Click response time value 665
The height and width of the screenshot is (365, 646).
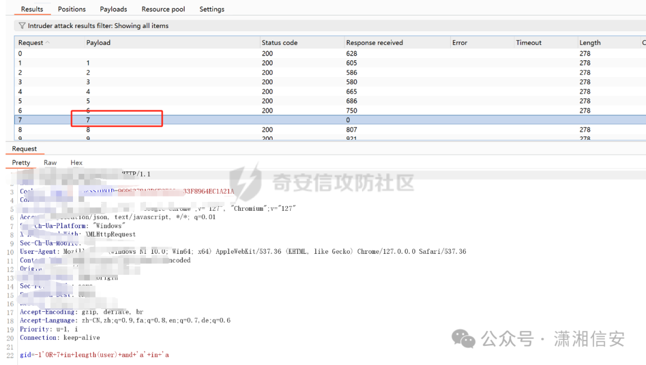pyautogui.click(x=352, y=91)
